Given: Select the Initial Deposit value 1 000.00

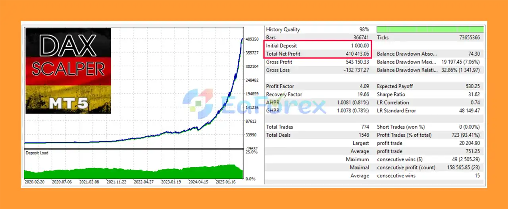Looking at the screenshot, I should click(360, 46).
